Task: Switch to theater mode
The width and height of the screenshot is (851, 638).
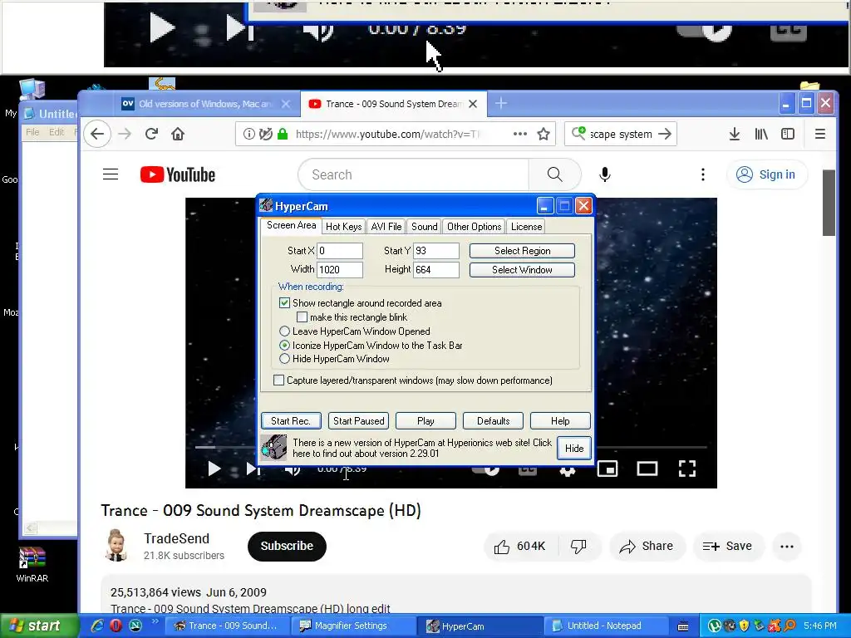Action: (x=647, y=469)
